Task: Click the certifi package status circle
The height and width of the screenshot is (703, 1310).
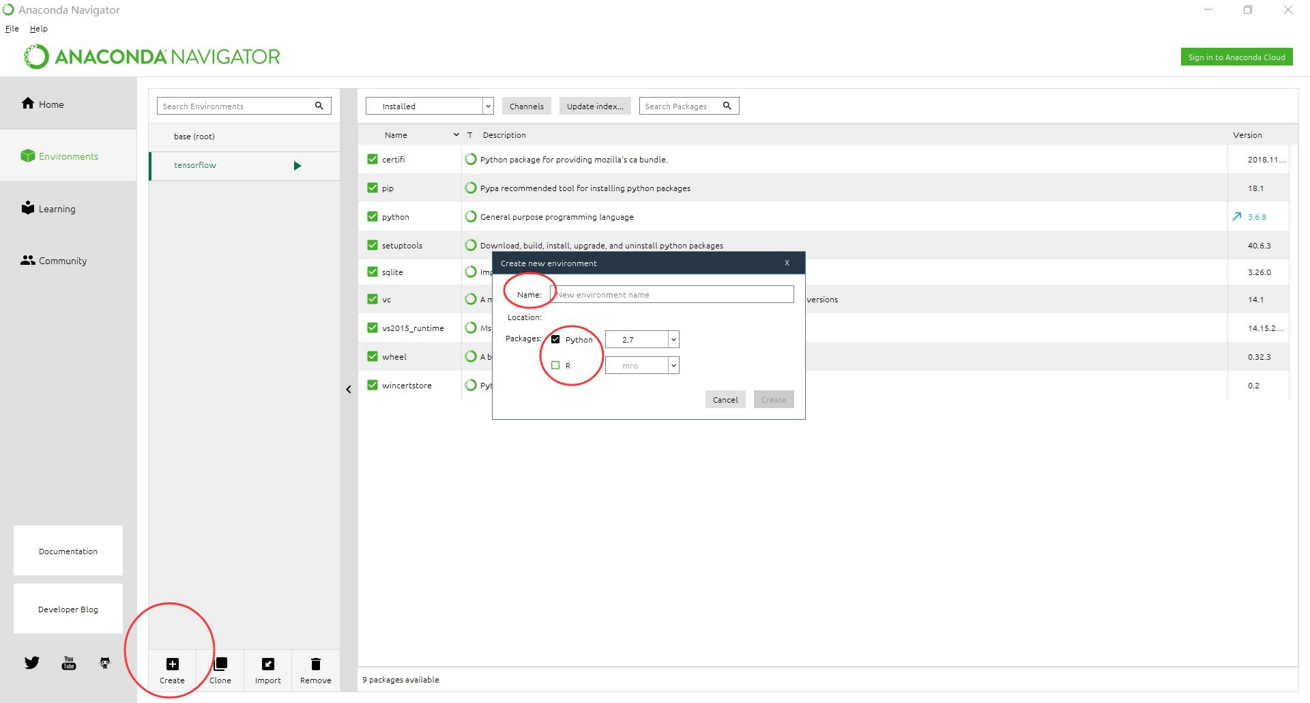Action: (x=471, y=159)
